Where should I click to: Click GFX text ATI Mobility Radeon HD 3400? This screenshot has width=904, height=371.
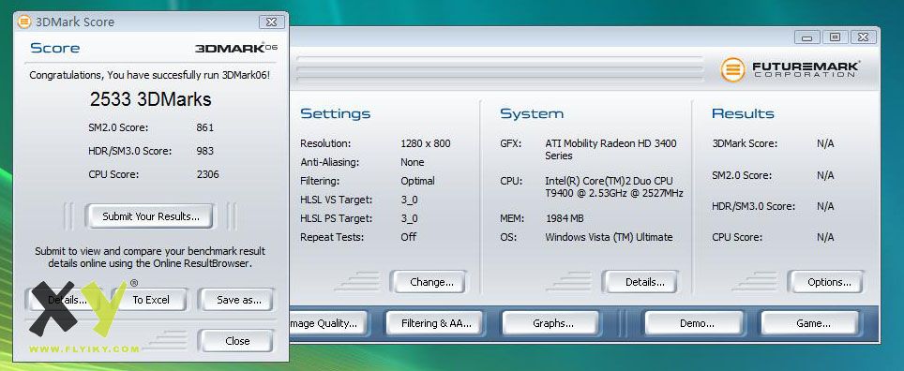point(610,149)
